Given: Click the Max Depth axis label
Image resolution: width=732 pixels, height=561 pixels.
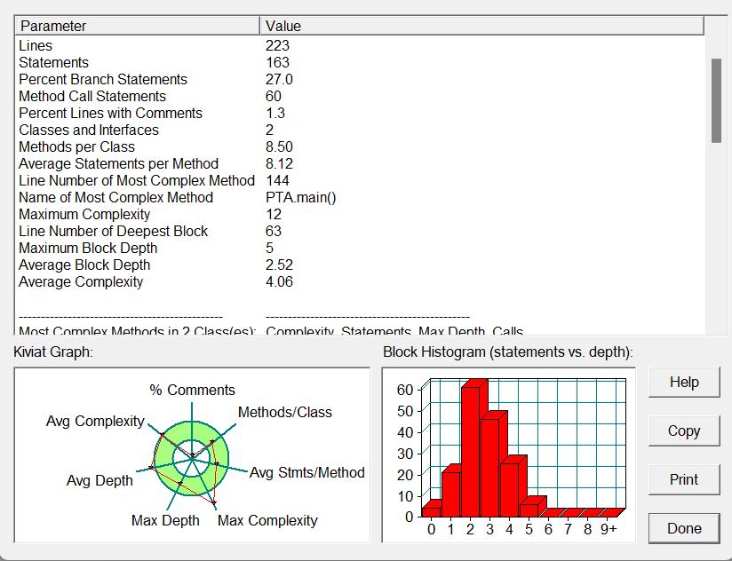Looking at the screenshot, I should click(165, 520).
